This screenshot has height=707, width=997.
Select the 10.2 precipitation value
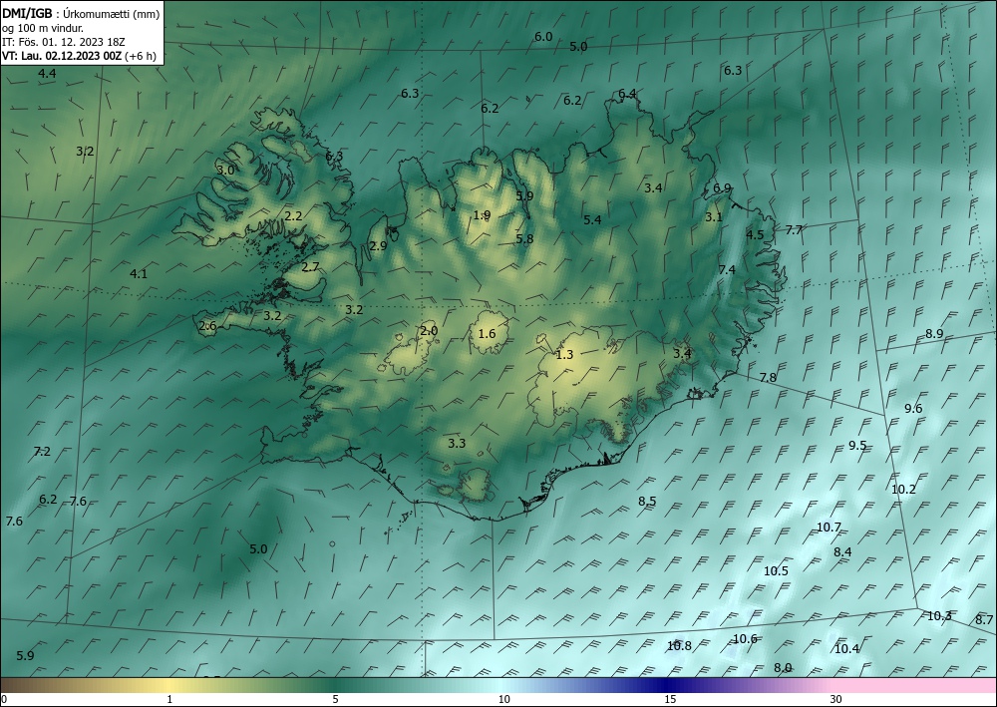(903, 490)
